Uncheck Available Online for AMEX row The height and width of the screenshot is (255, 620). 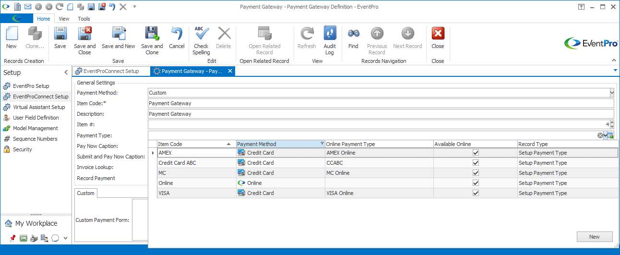[476, 153]
